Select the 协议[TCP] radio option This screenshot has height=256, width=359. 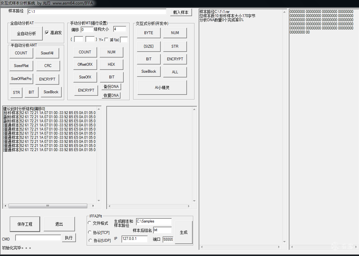90,232
